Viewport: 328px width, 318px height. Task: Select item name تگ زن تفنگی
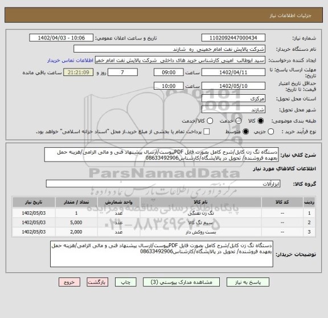point(200,214)
